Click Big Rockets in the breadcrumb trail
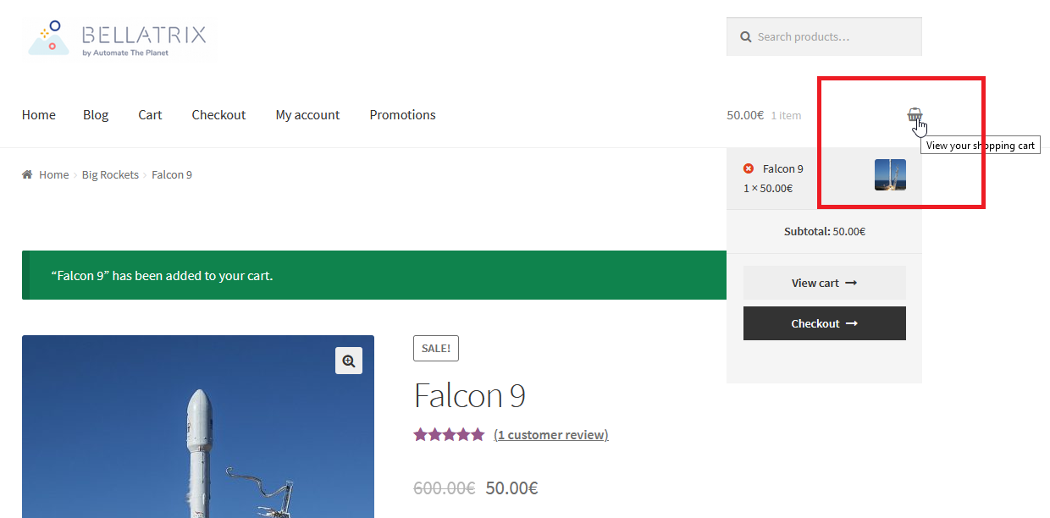This screenshot has width=1050, height=518. tap(110, 174)
